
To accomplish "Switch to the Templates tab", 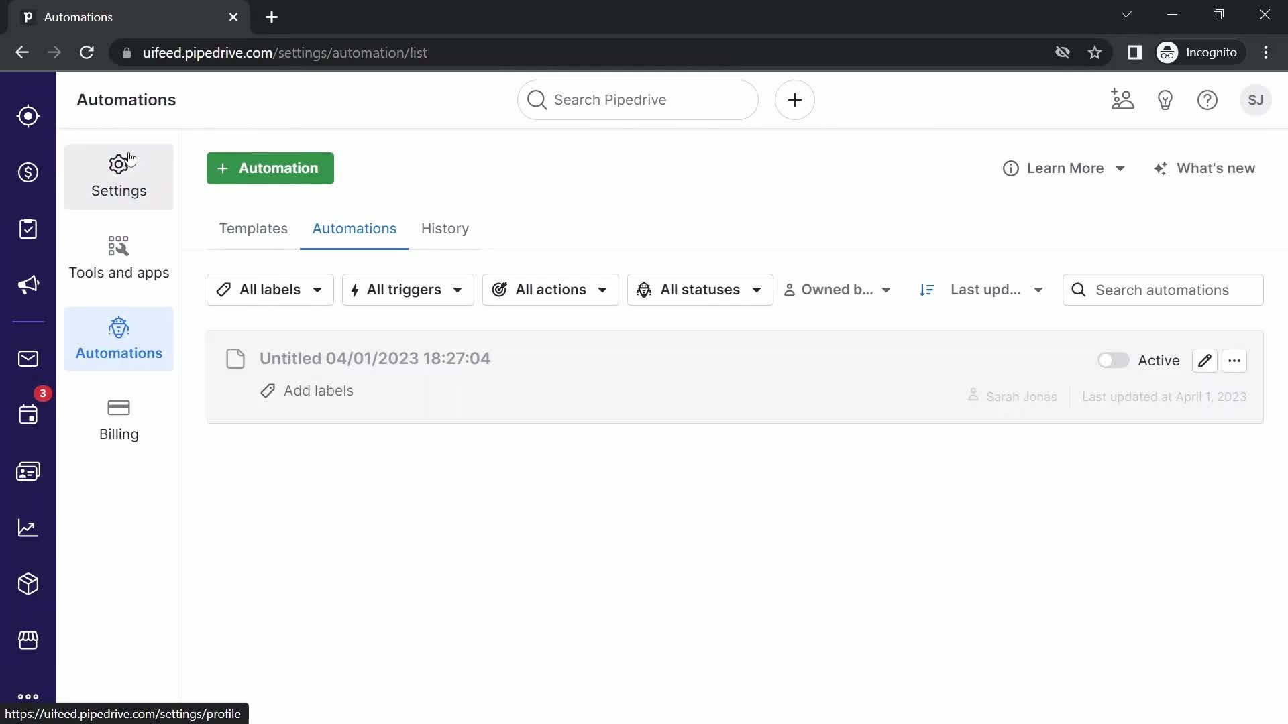I will click(x=253, y=229).
